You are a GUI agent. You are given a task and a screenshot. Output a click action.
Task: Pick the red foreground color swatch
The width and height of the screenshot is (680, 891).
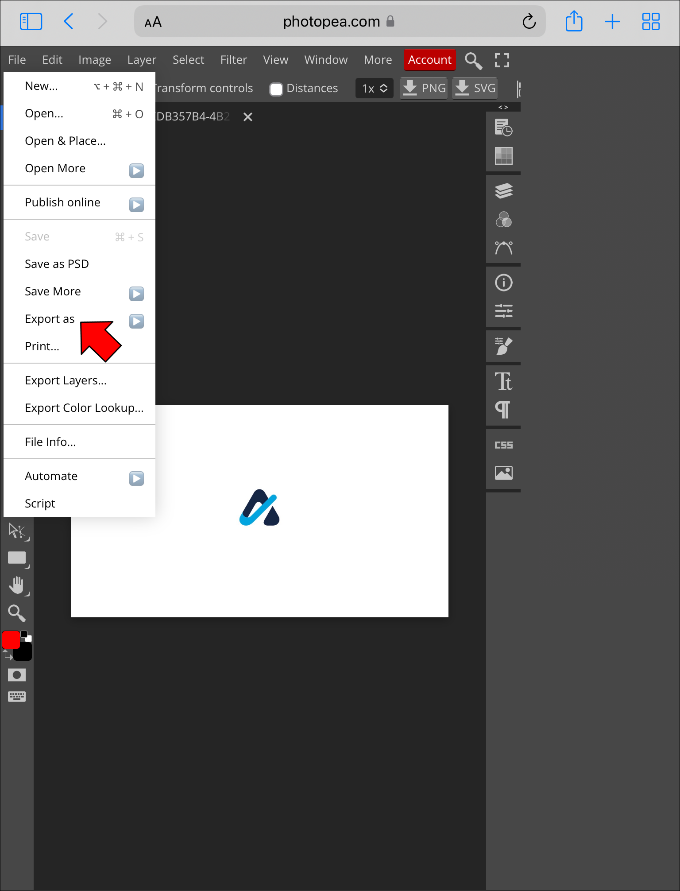tap(11, 640)
